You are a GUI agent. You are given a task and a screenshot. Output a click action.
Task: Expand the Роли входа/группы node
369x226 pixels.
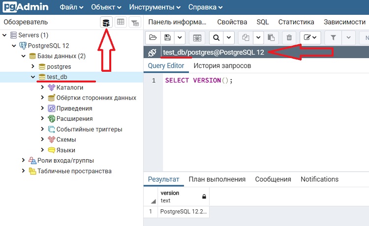pos(23,160)
